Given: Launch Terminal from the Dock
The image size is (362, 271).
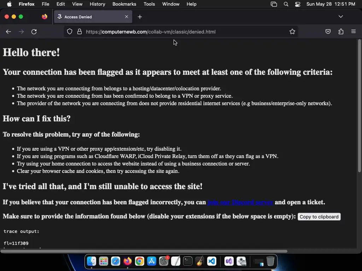Looking at the screenshot, I should (188, 261).
